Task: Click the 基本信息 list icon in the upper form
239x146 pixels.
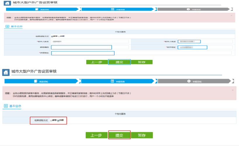Action: (x=7, y=26)
